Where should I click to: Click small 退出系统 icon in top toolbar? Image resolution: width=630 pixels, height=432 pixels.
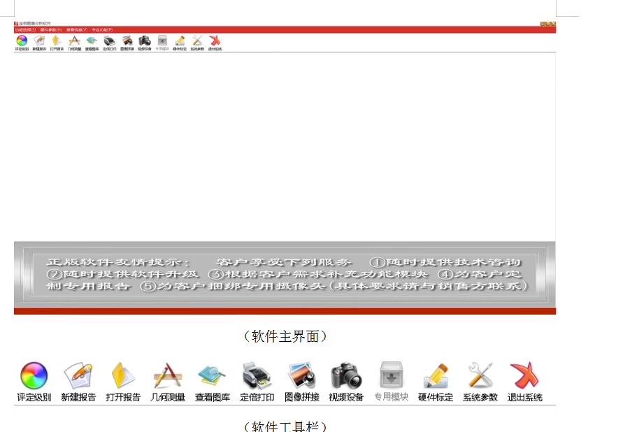pos(215,41)
